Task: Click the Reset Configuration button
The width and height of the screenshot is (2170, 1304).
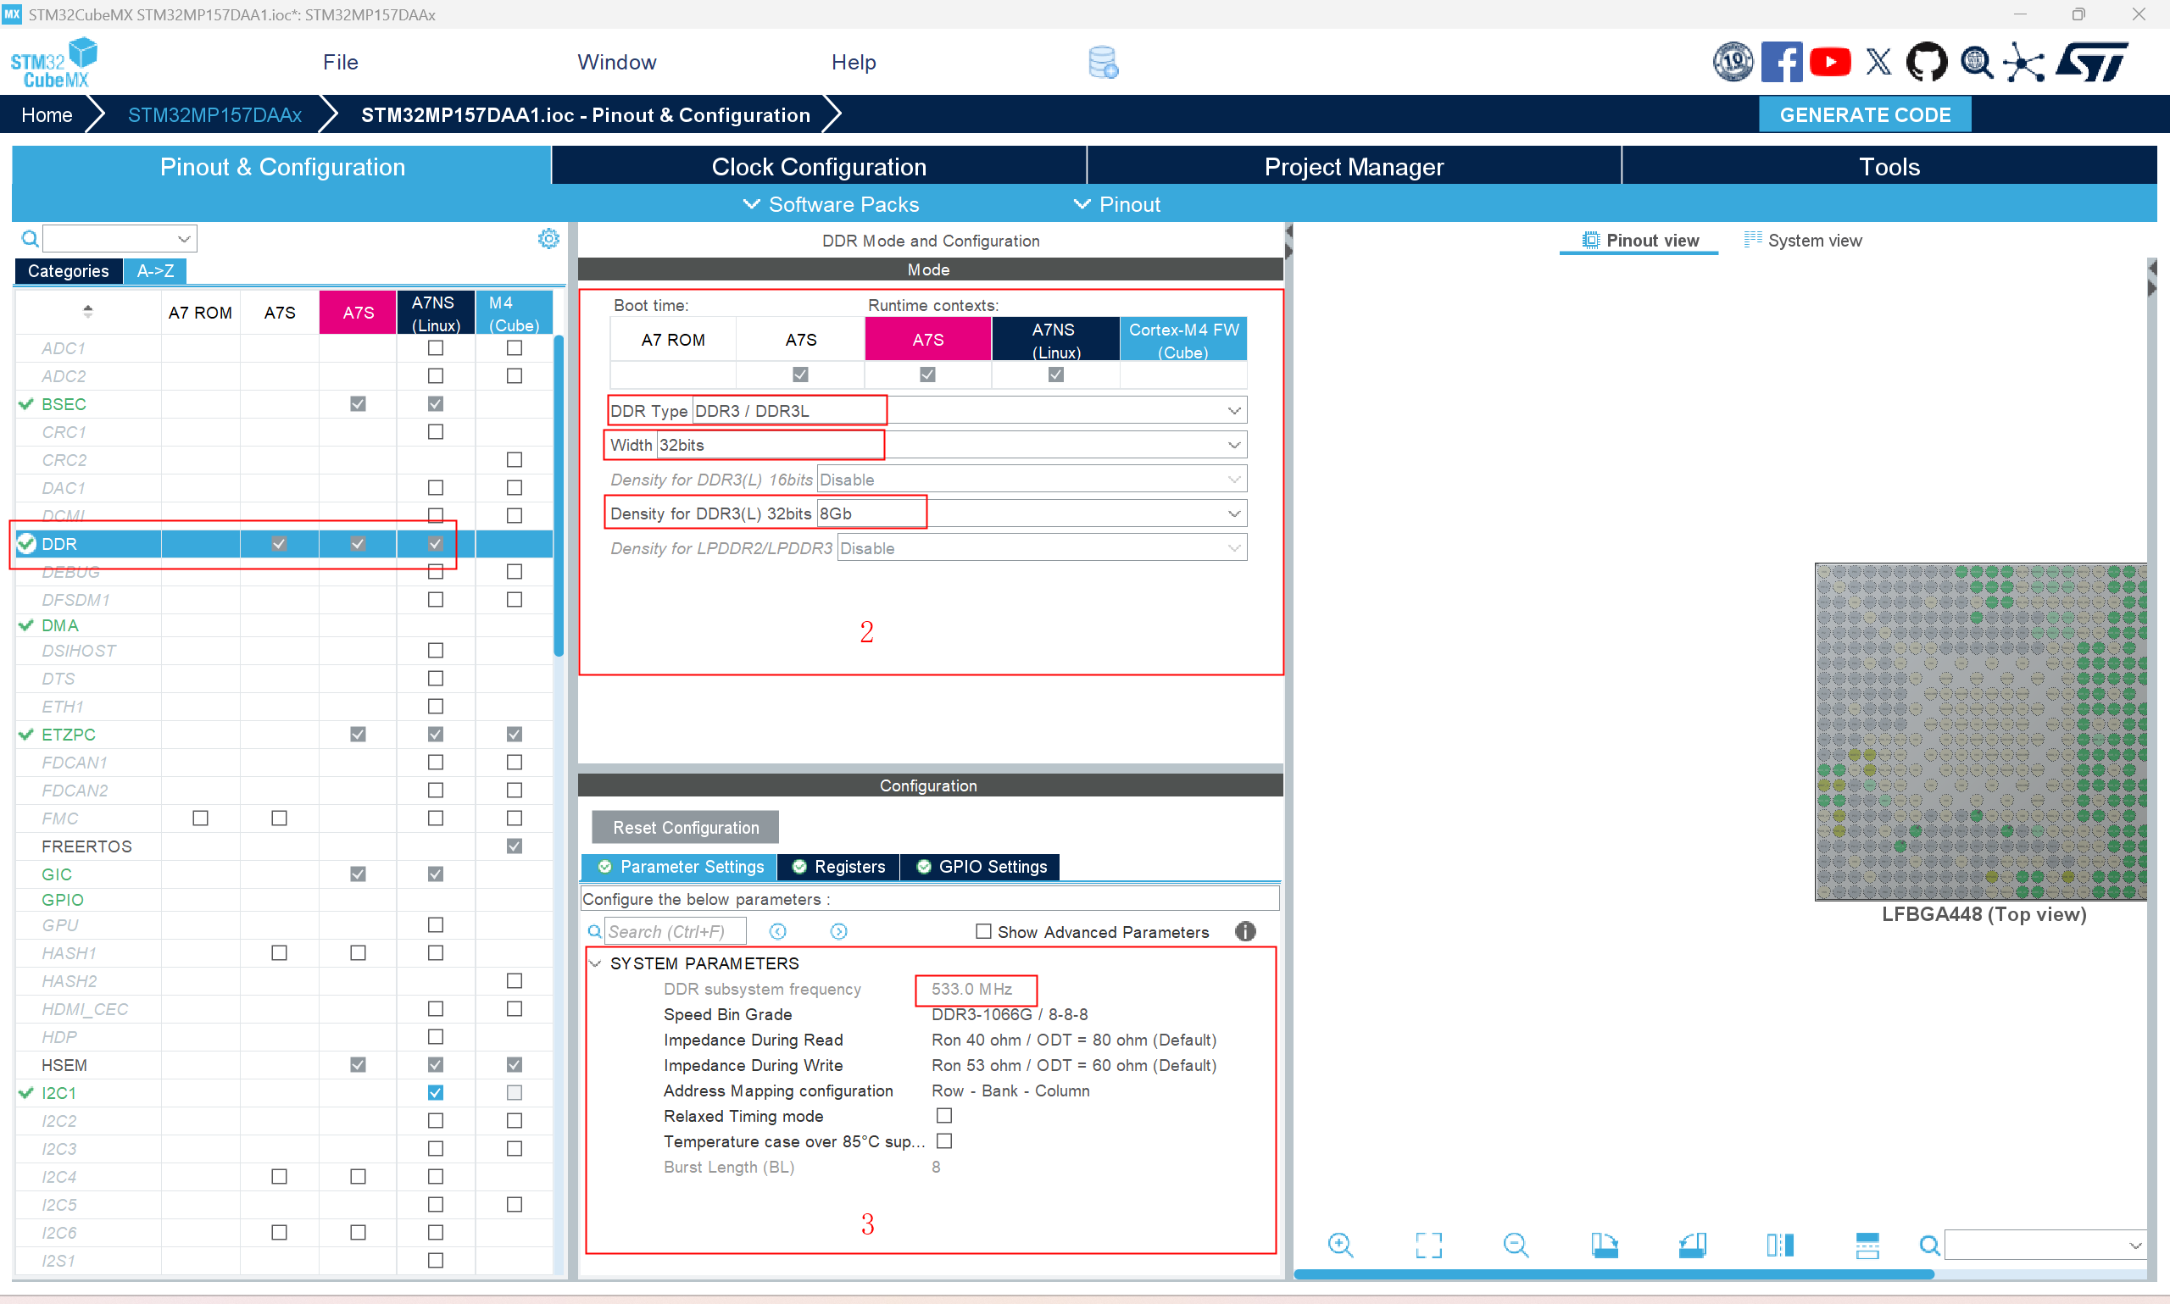Action: coord(685,828)
